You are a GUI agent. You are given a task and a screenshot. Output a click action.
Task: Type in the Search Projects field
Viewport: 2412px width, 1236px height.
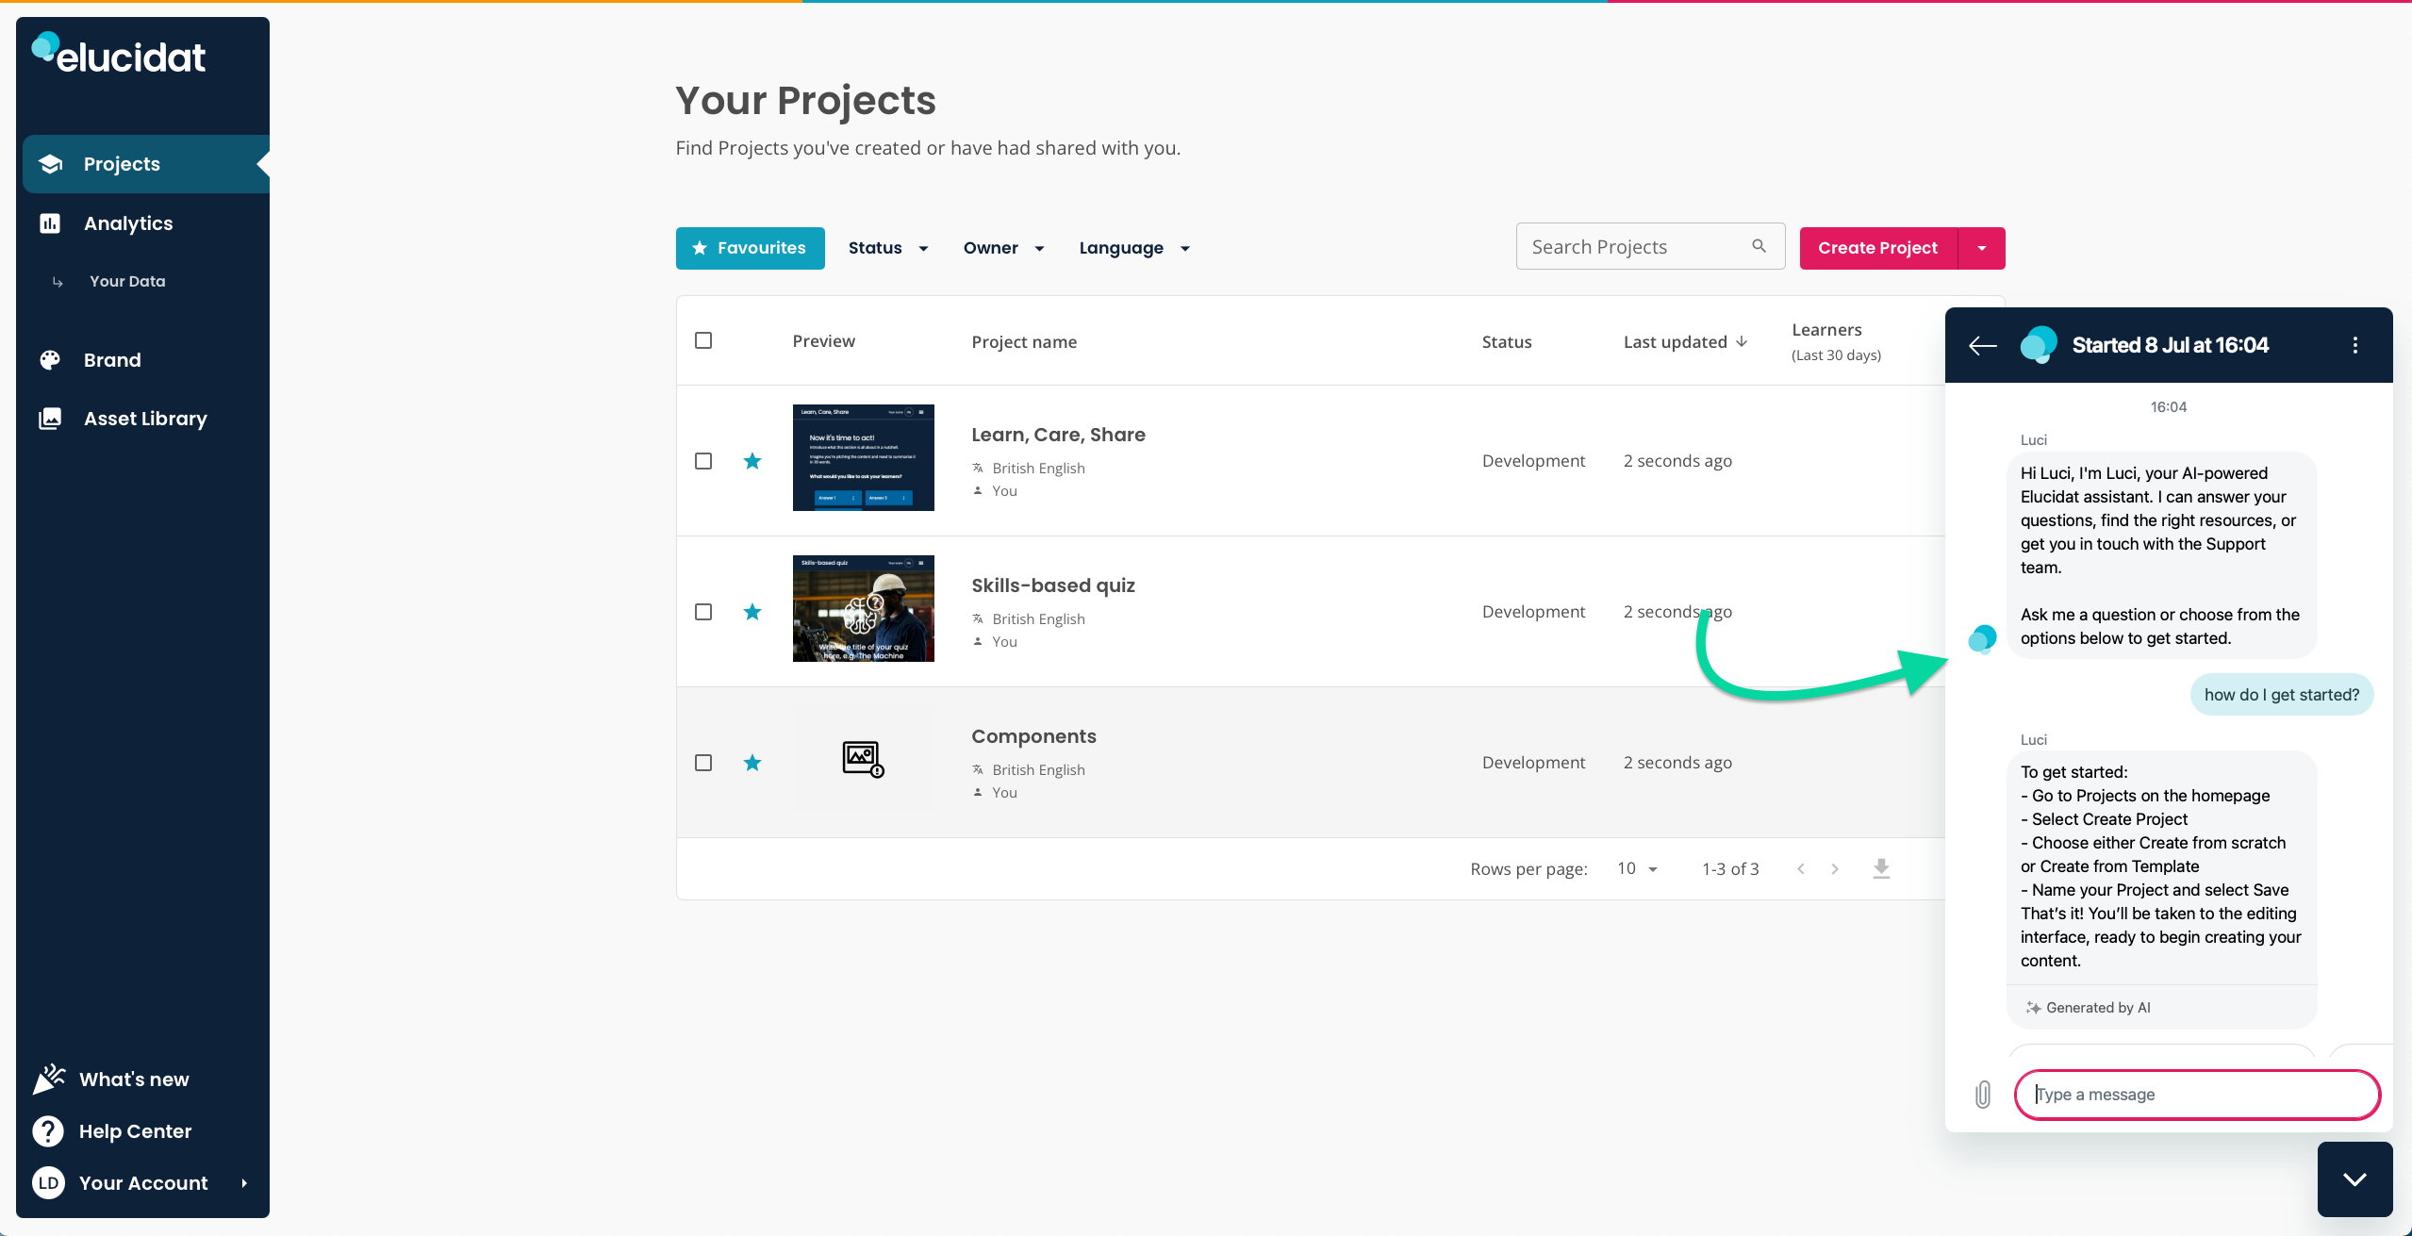(1636, 246)
